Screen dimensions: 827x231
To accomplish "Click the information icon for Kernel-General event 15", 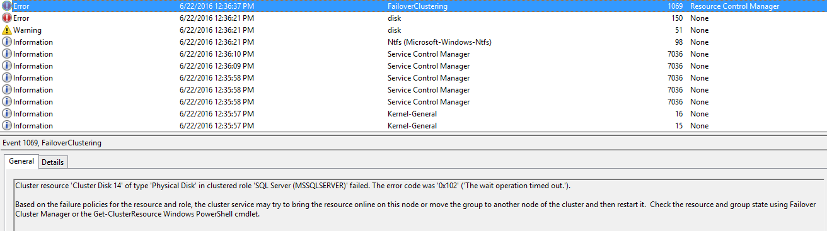I will click(x=7, y=126).
